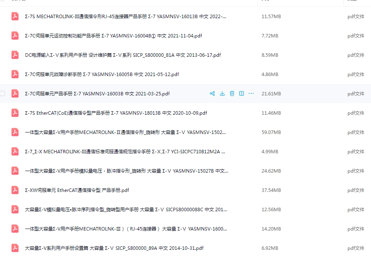
Task: Delete Σ-7C伺服单元产品手册 16003B using trash icon
Action: (232, 93)
